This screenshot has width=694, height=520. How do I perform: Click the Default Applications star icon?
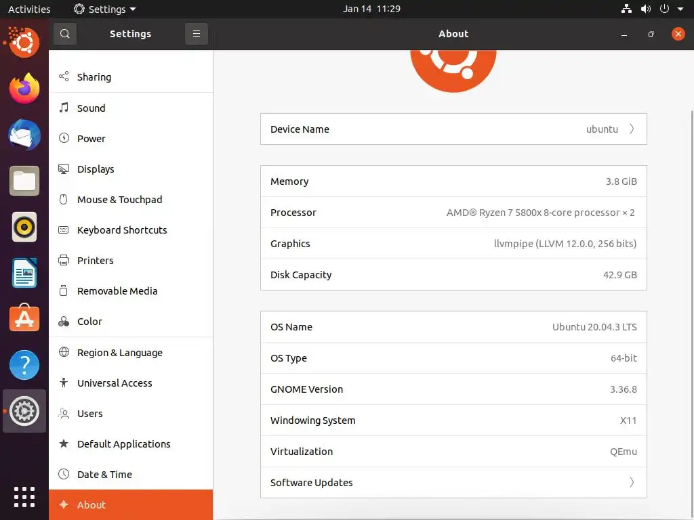pyautogui.click(x=64, y=443)
